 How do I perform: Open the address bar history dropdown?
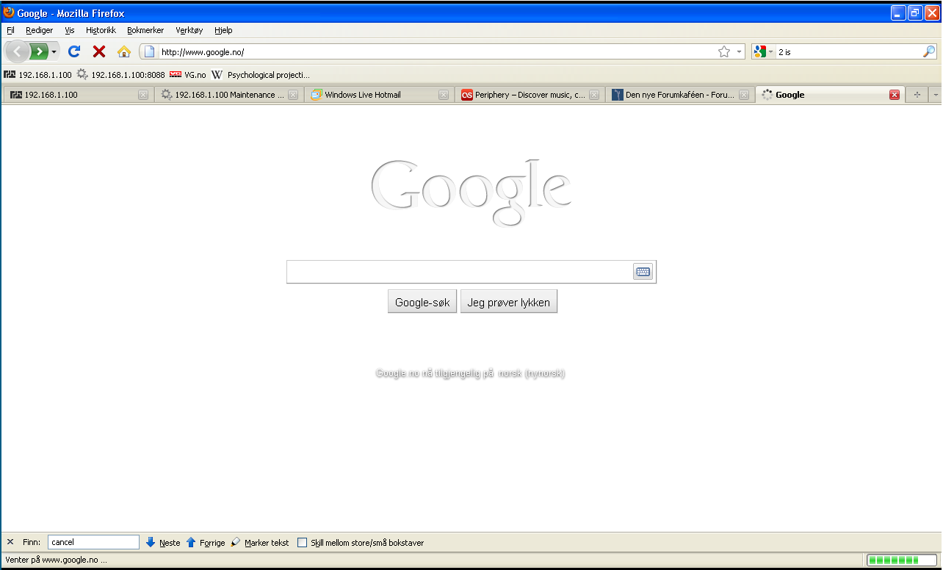point(739,51)
